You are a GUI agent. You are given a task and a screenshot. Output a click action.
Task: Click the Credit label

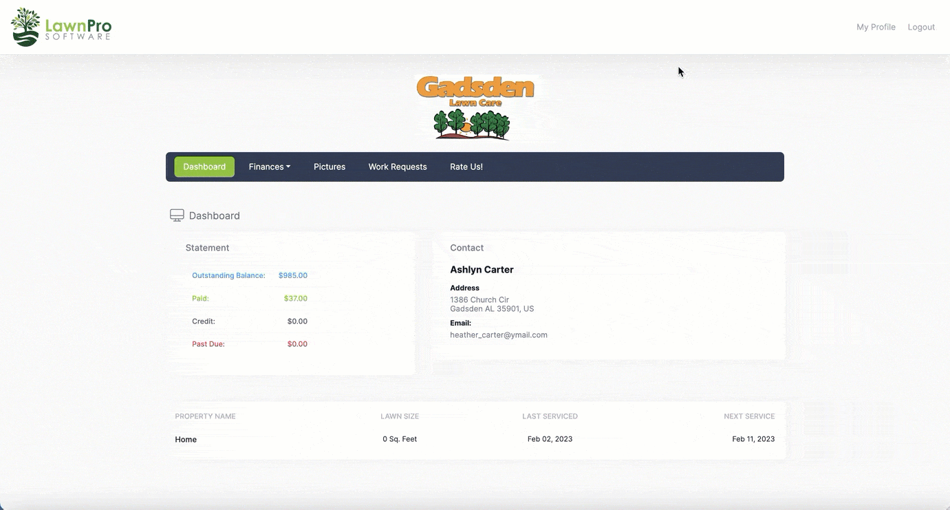coord(204,321)
